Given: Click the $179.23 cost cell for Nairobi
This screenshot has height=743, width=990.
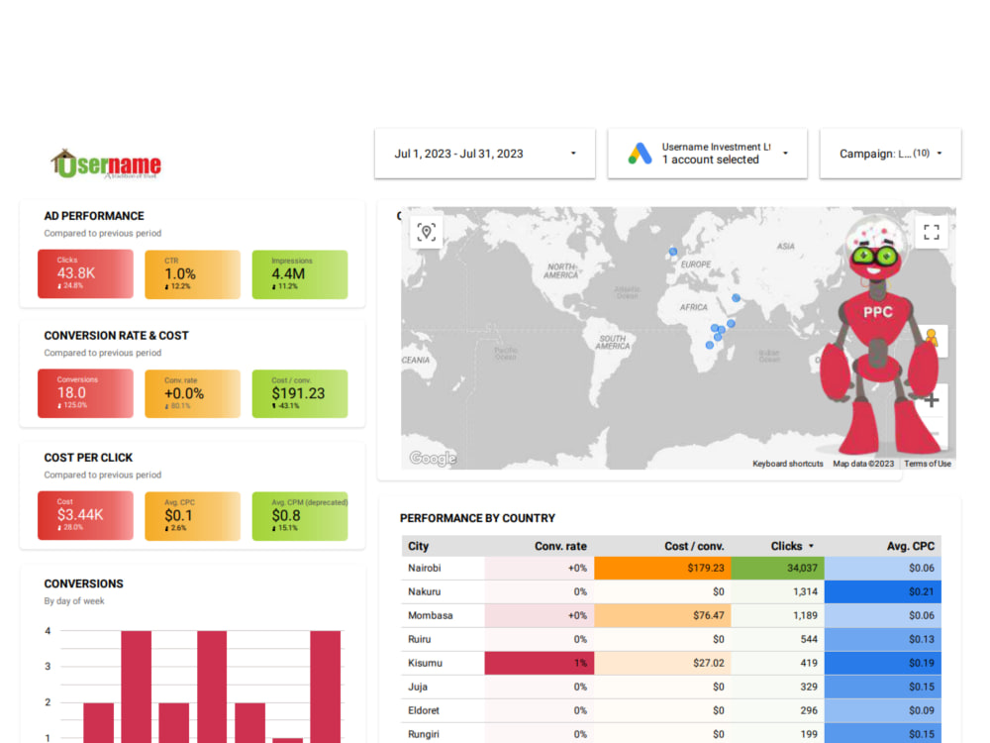Looking at the screenshot, I should coord(662,568).
